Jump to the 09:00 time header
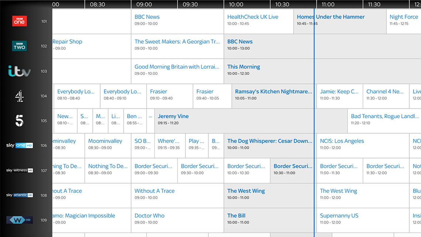The width and height of the screenshot is (421, 237). (x=144, y=4)
